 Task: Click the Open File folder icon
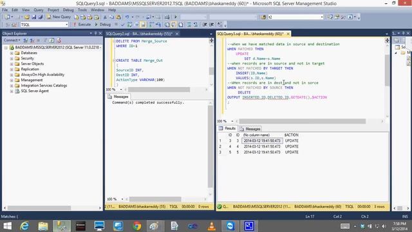pyautogui.click(x=27, y=17)
